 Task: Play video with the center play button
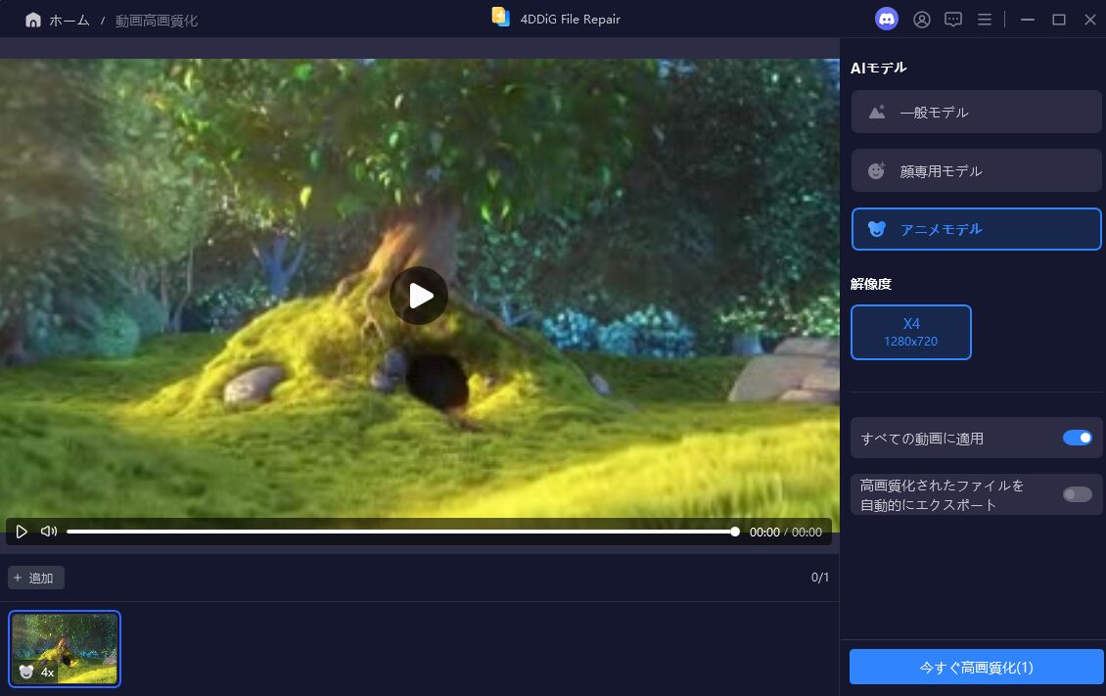419,296
